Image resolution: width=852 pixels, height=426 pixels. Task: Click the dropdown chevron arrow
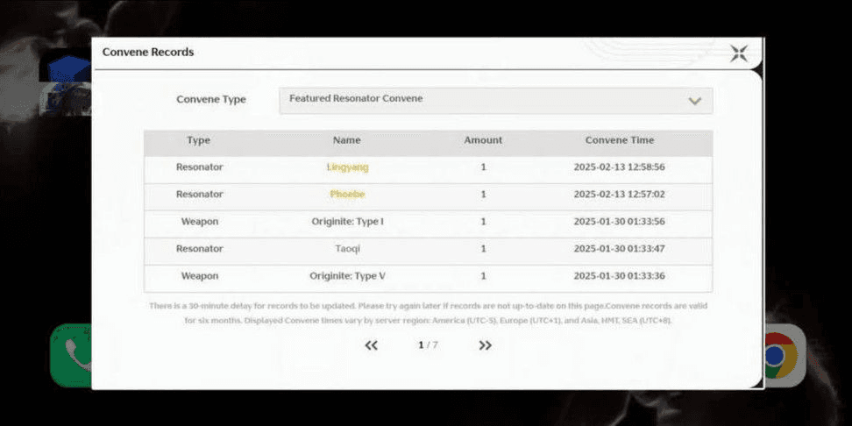pyautogui.click(x=694, y=101)
